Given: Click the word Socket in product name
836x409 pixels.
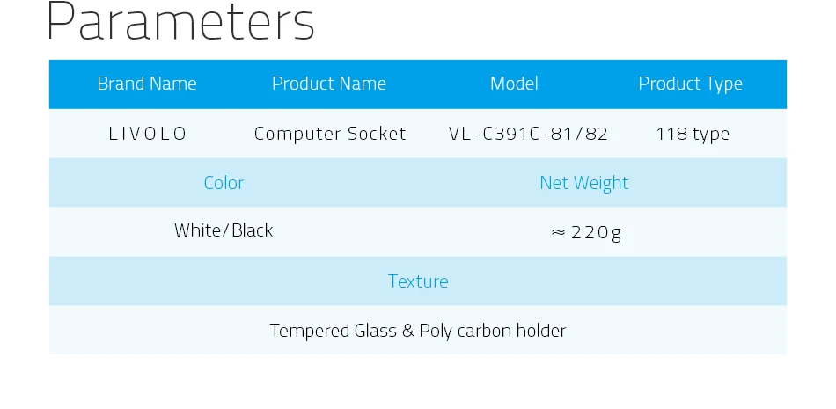Looking at the screenshot, I should [377, 134].
